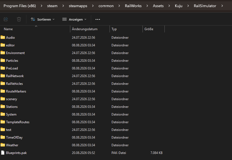Navigate to steamapps breadcrumb
The image size is (232, 160).
click(78, 6)
